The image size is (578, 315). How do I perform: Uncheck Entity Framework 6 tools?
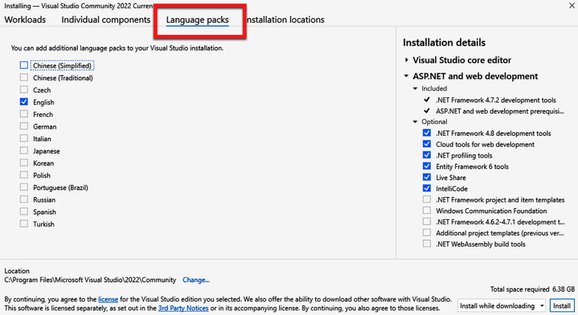pos(427,166)
